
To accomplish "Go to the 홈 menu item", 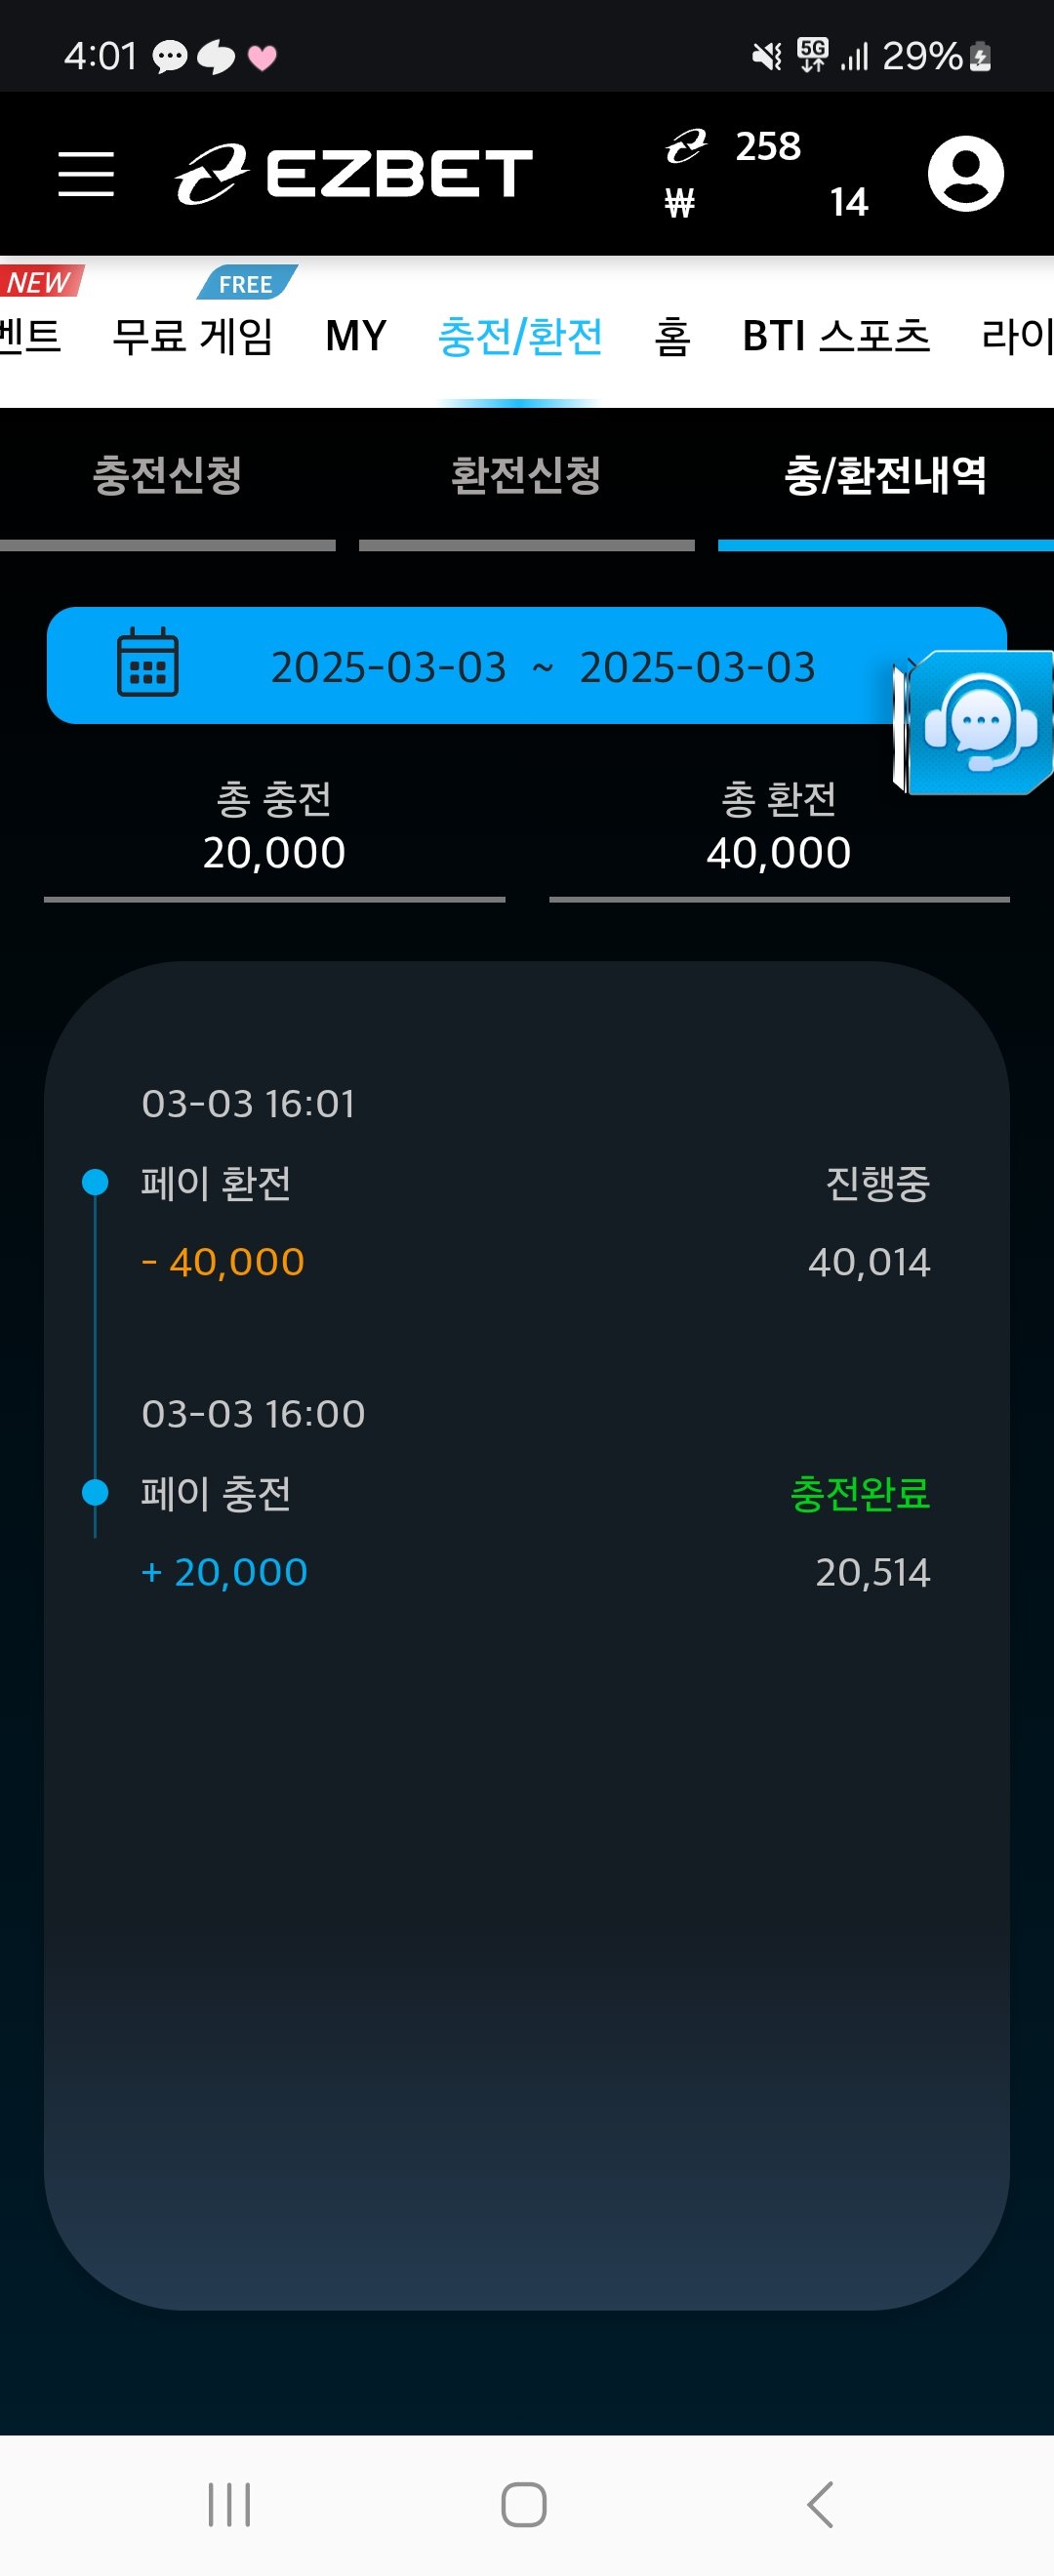I will click(672, 336).
